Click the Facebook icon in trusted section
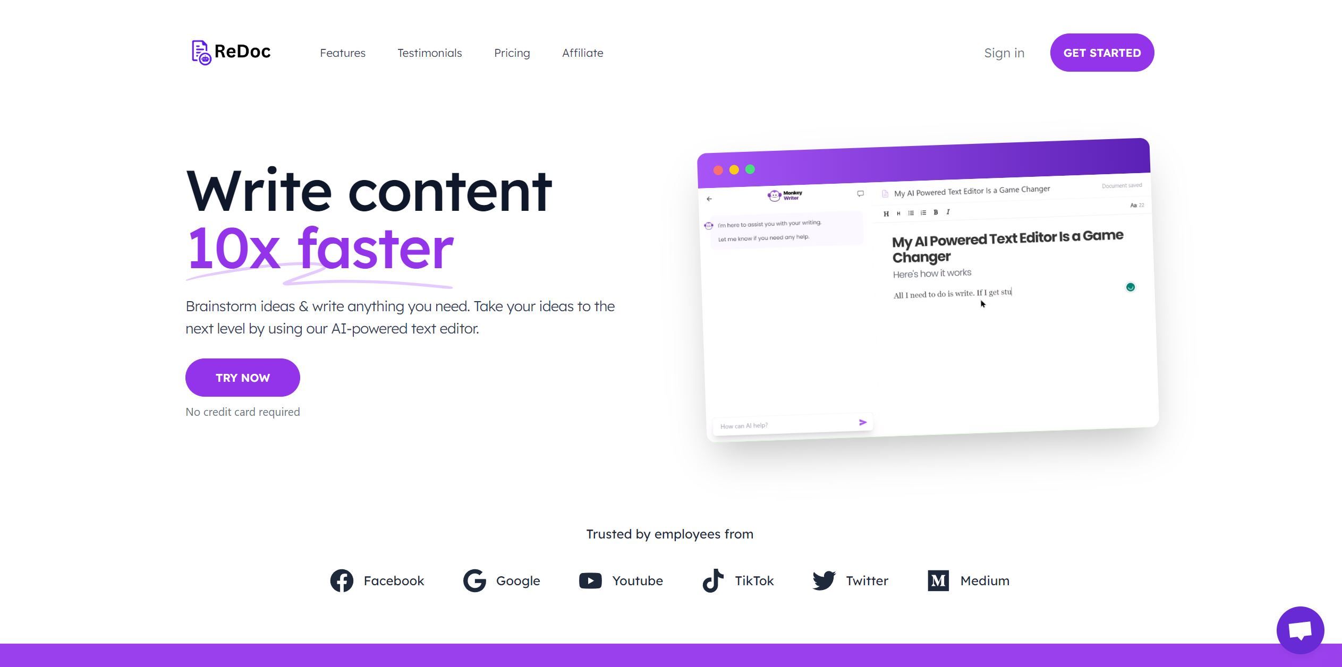Viewport: 1342px width, 667px height. 342,580
